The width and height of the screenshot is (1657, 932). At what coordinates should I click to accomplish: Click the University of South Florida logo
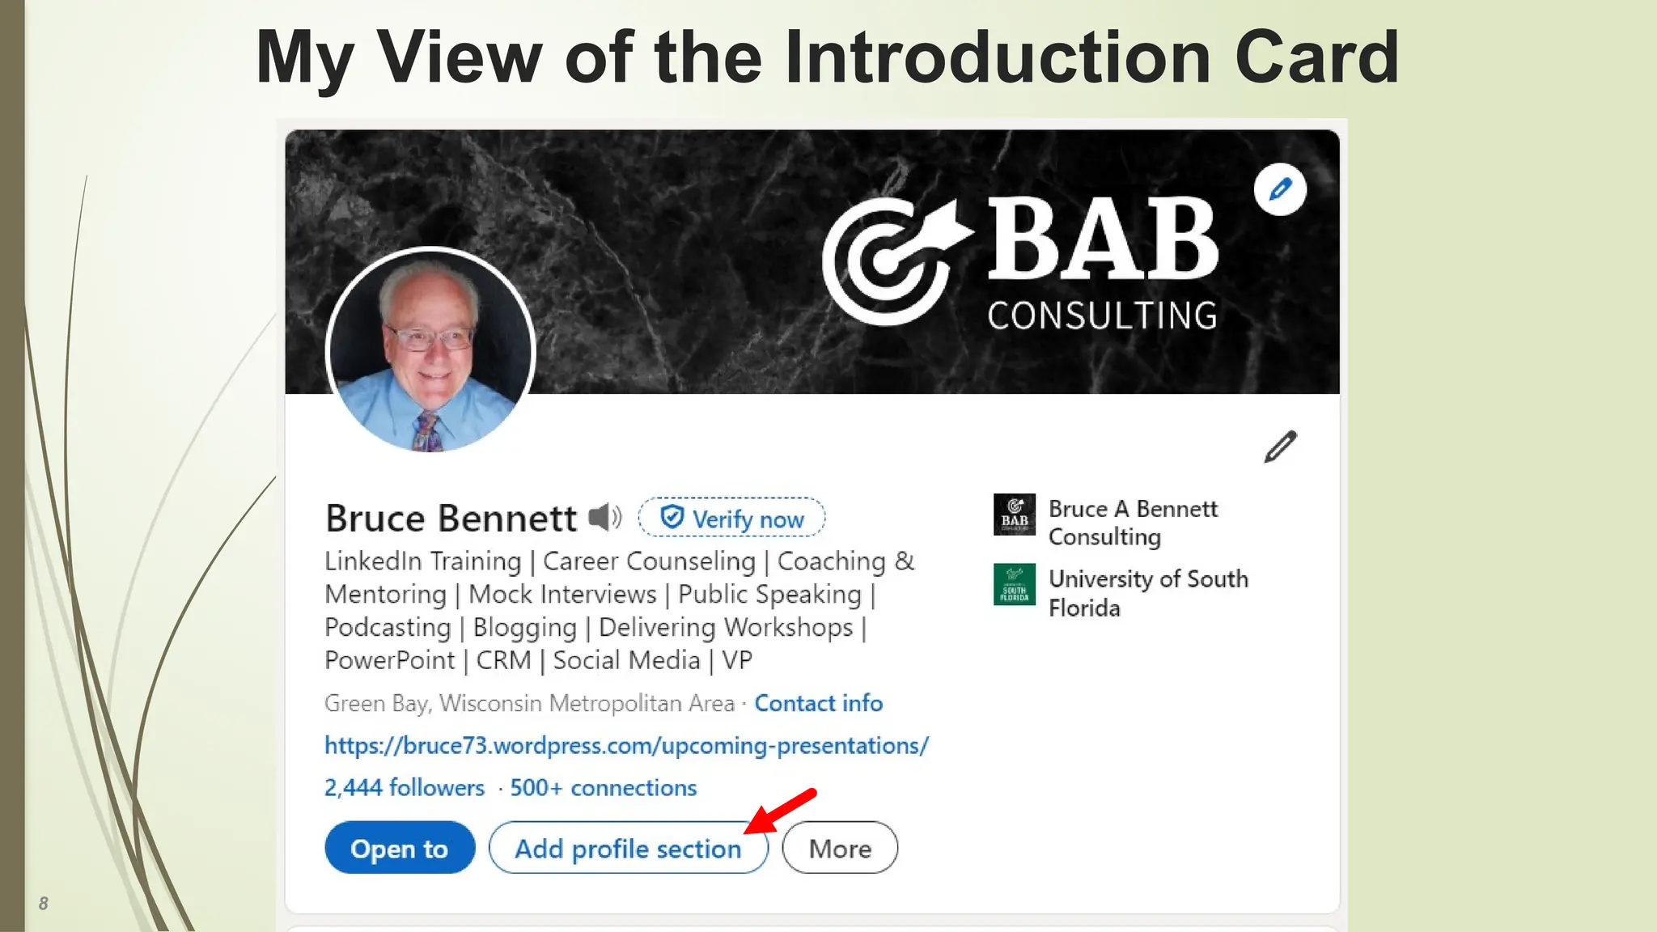coord(1014,584)
